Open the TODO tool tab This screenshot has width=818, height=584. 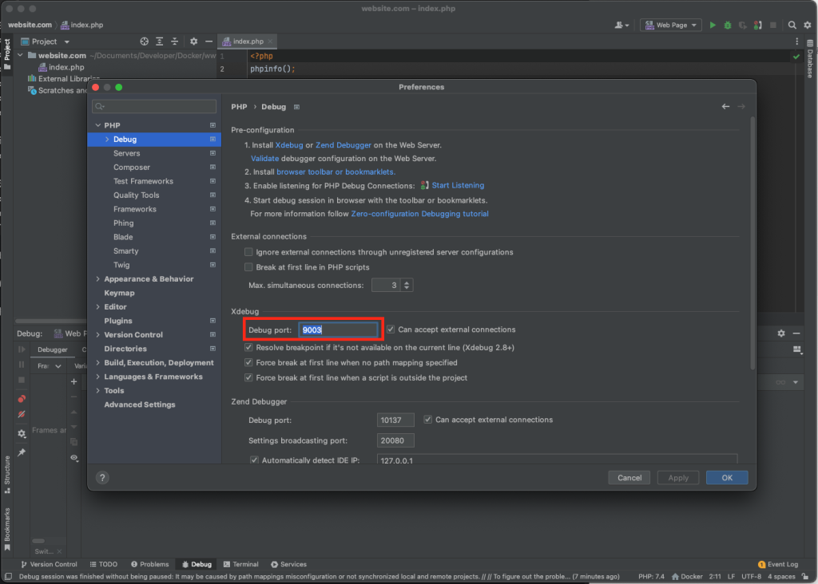pyautogui.click(x=103, y=564)
